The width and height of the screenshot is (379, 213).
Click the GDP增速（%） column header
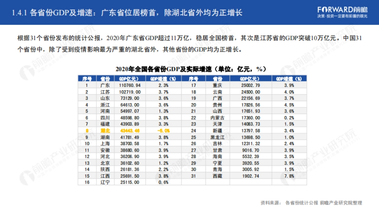click(164, 78)
